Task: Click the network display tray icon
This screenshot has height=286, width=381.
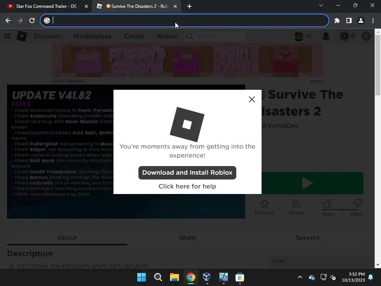Action: point(323,277)
